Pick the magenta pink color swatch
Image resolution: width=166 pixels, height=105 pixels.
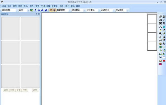click(160, 64)
